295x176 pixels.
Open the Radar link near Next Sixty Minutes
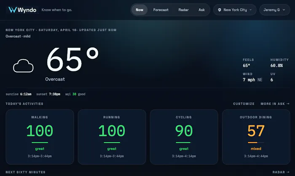281,172
